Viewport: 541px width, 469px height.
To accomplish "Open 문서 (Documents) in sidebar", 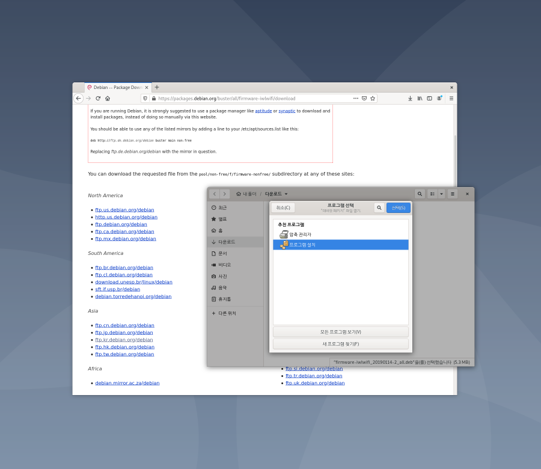I will 236,253.
